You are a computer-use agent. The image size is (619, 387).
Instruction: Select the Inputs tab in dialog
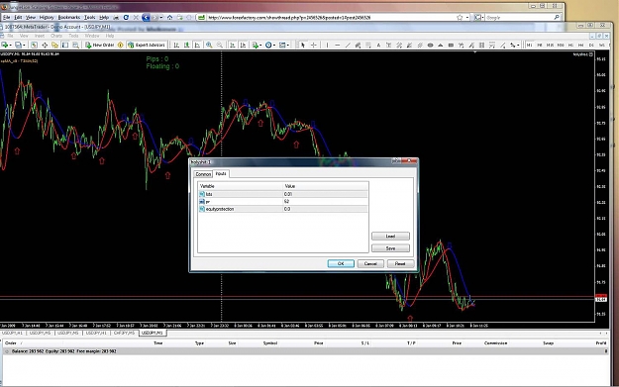(x=221, y=173)
